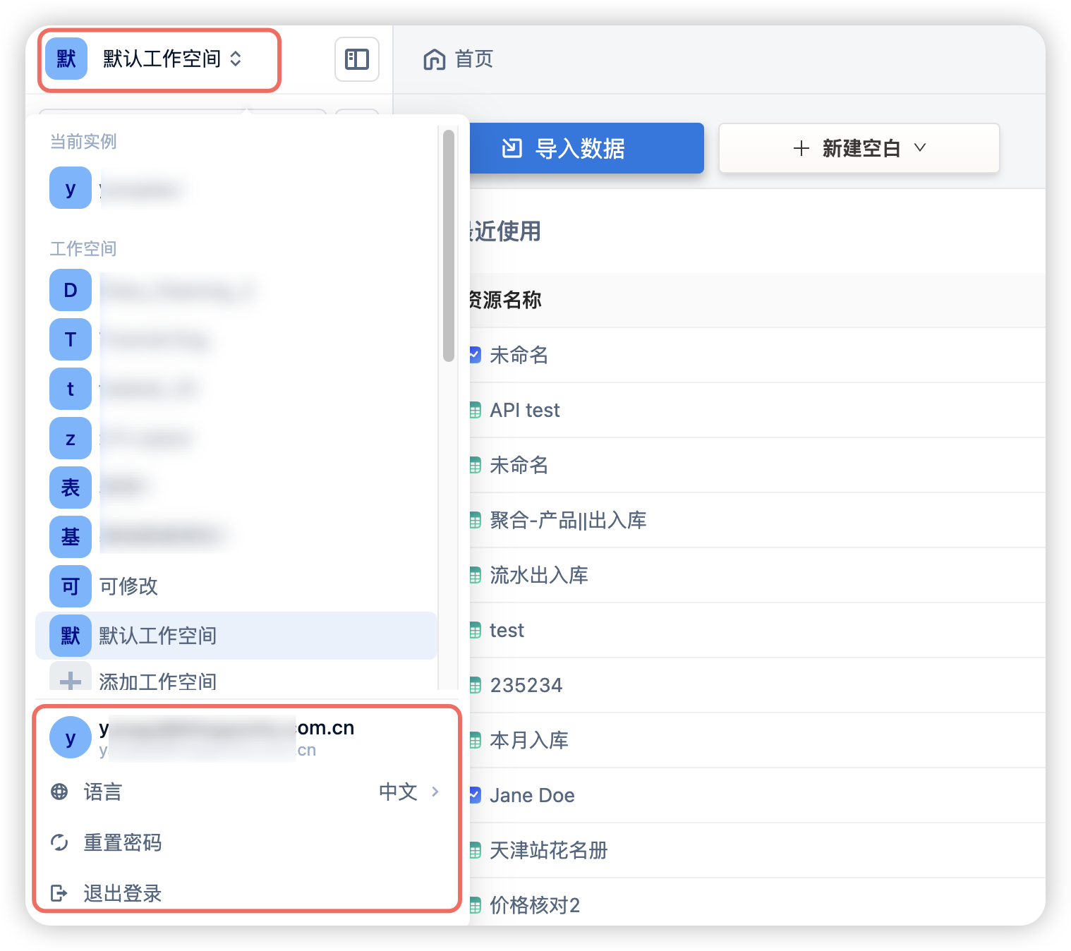Select the workspace with lowercase t avatar
Viewport: 1071px width, 951px height.
point(71,389)
